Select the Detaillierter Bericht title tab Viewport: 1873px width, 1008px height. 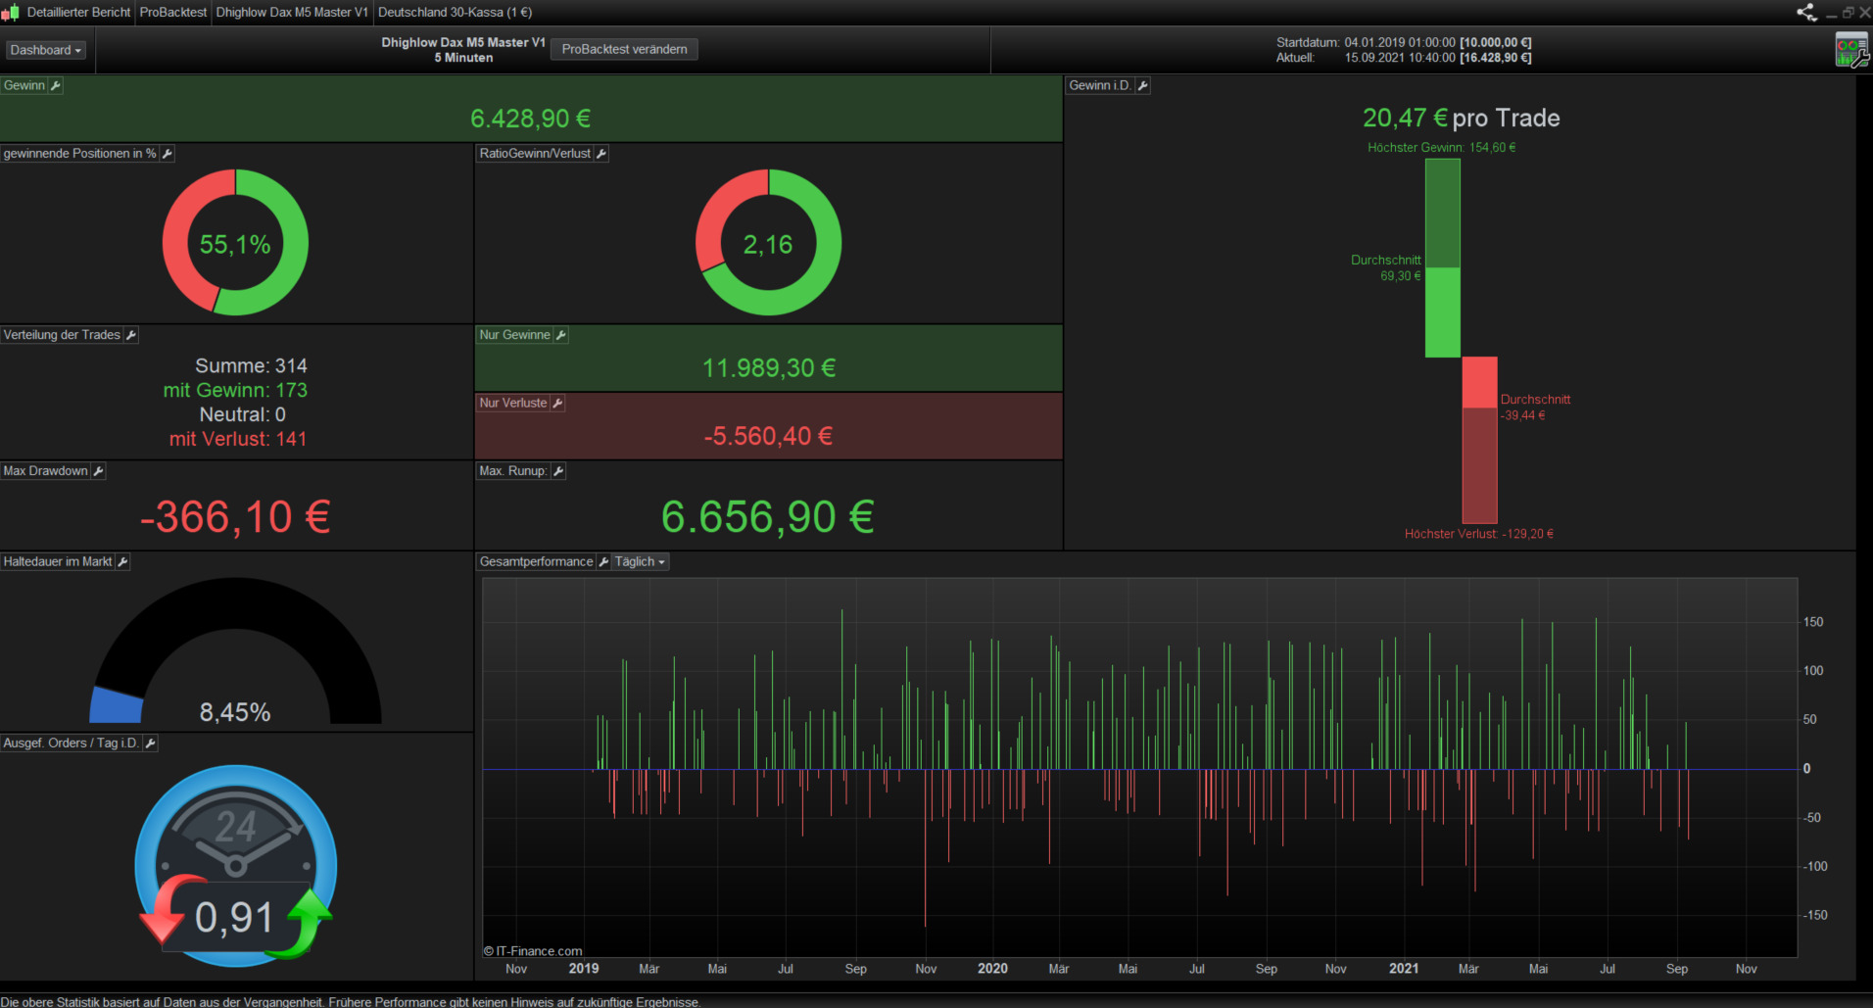78,13
